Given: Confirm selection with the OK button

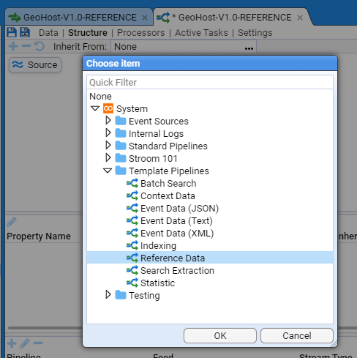Looking at the screenshot, I should (x=220, y=336).
